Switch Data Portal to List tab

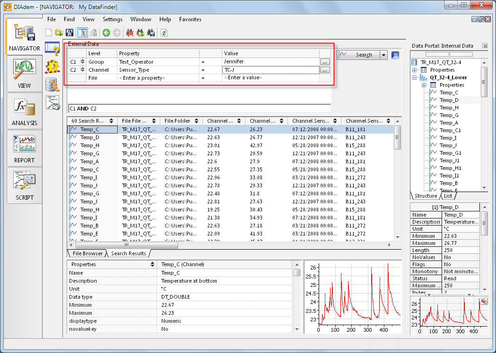click(448, 196)
